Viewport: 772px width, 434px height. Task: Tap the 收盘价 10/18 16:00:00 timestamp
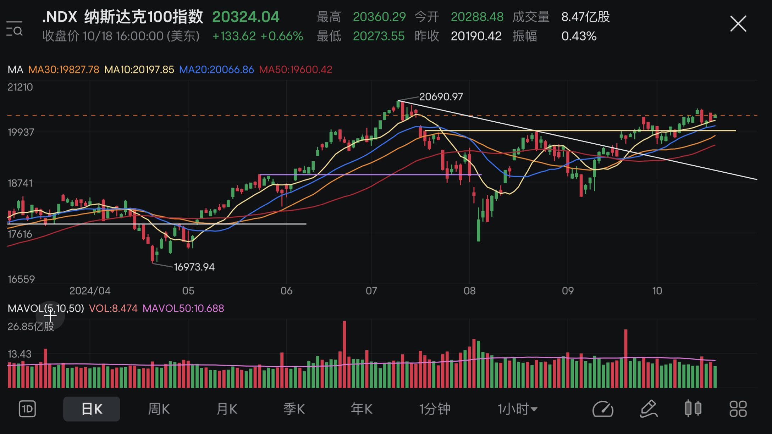click(x=121, y=36)
